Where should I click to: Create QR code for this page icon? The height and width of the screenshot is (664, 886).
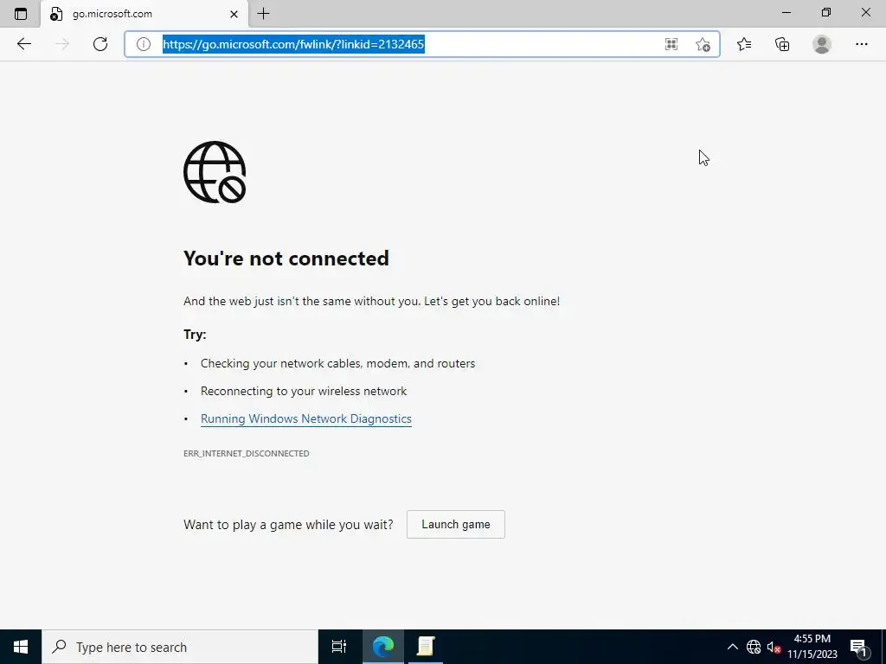[x=671, y=44]
